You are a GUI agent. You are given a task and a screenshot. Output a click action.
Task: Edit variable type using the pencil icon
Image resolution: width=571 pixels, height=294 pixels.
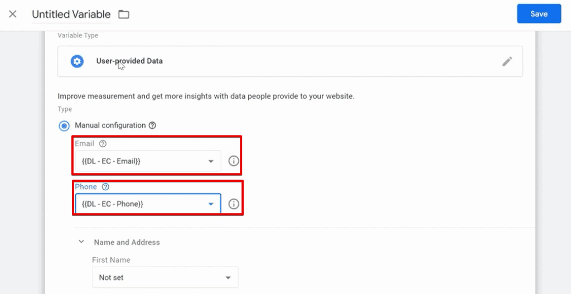(507, 61)
